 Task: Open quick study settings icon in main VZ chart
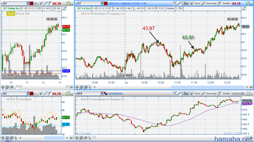point(175,3)
